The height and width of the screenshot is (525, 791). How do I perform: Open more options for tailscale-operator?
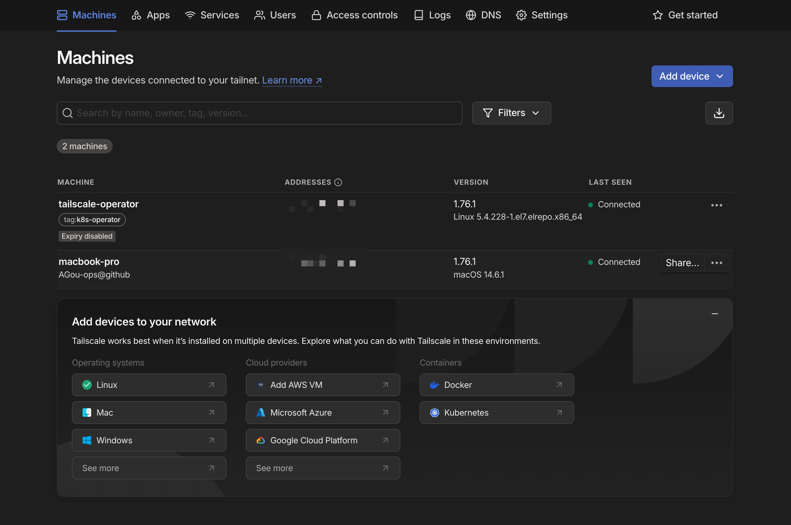(716, 205)
